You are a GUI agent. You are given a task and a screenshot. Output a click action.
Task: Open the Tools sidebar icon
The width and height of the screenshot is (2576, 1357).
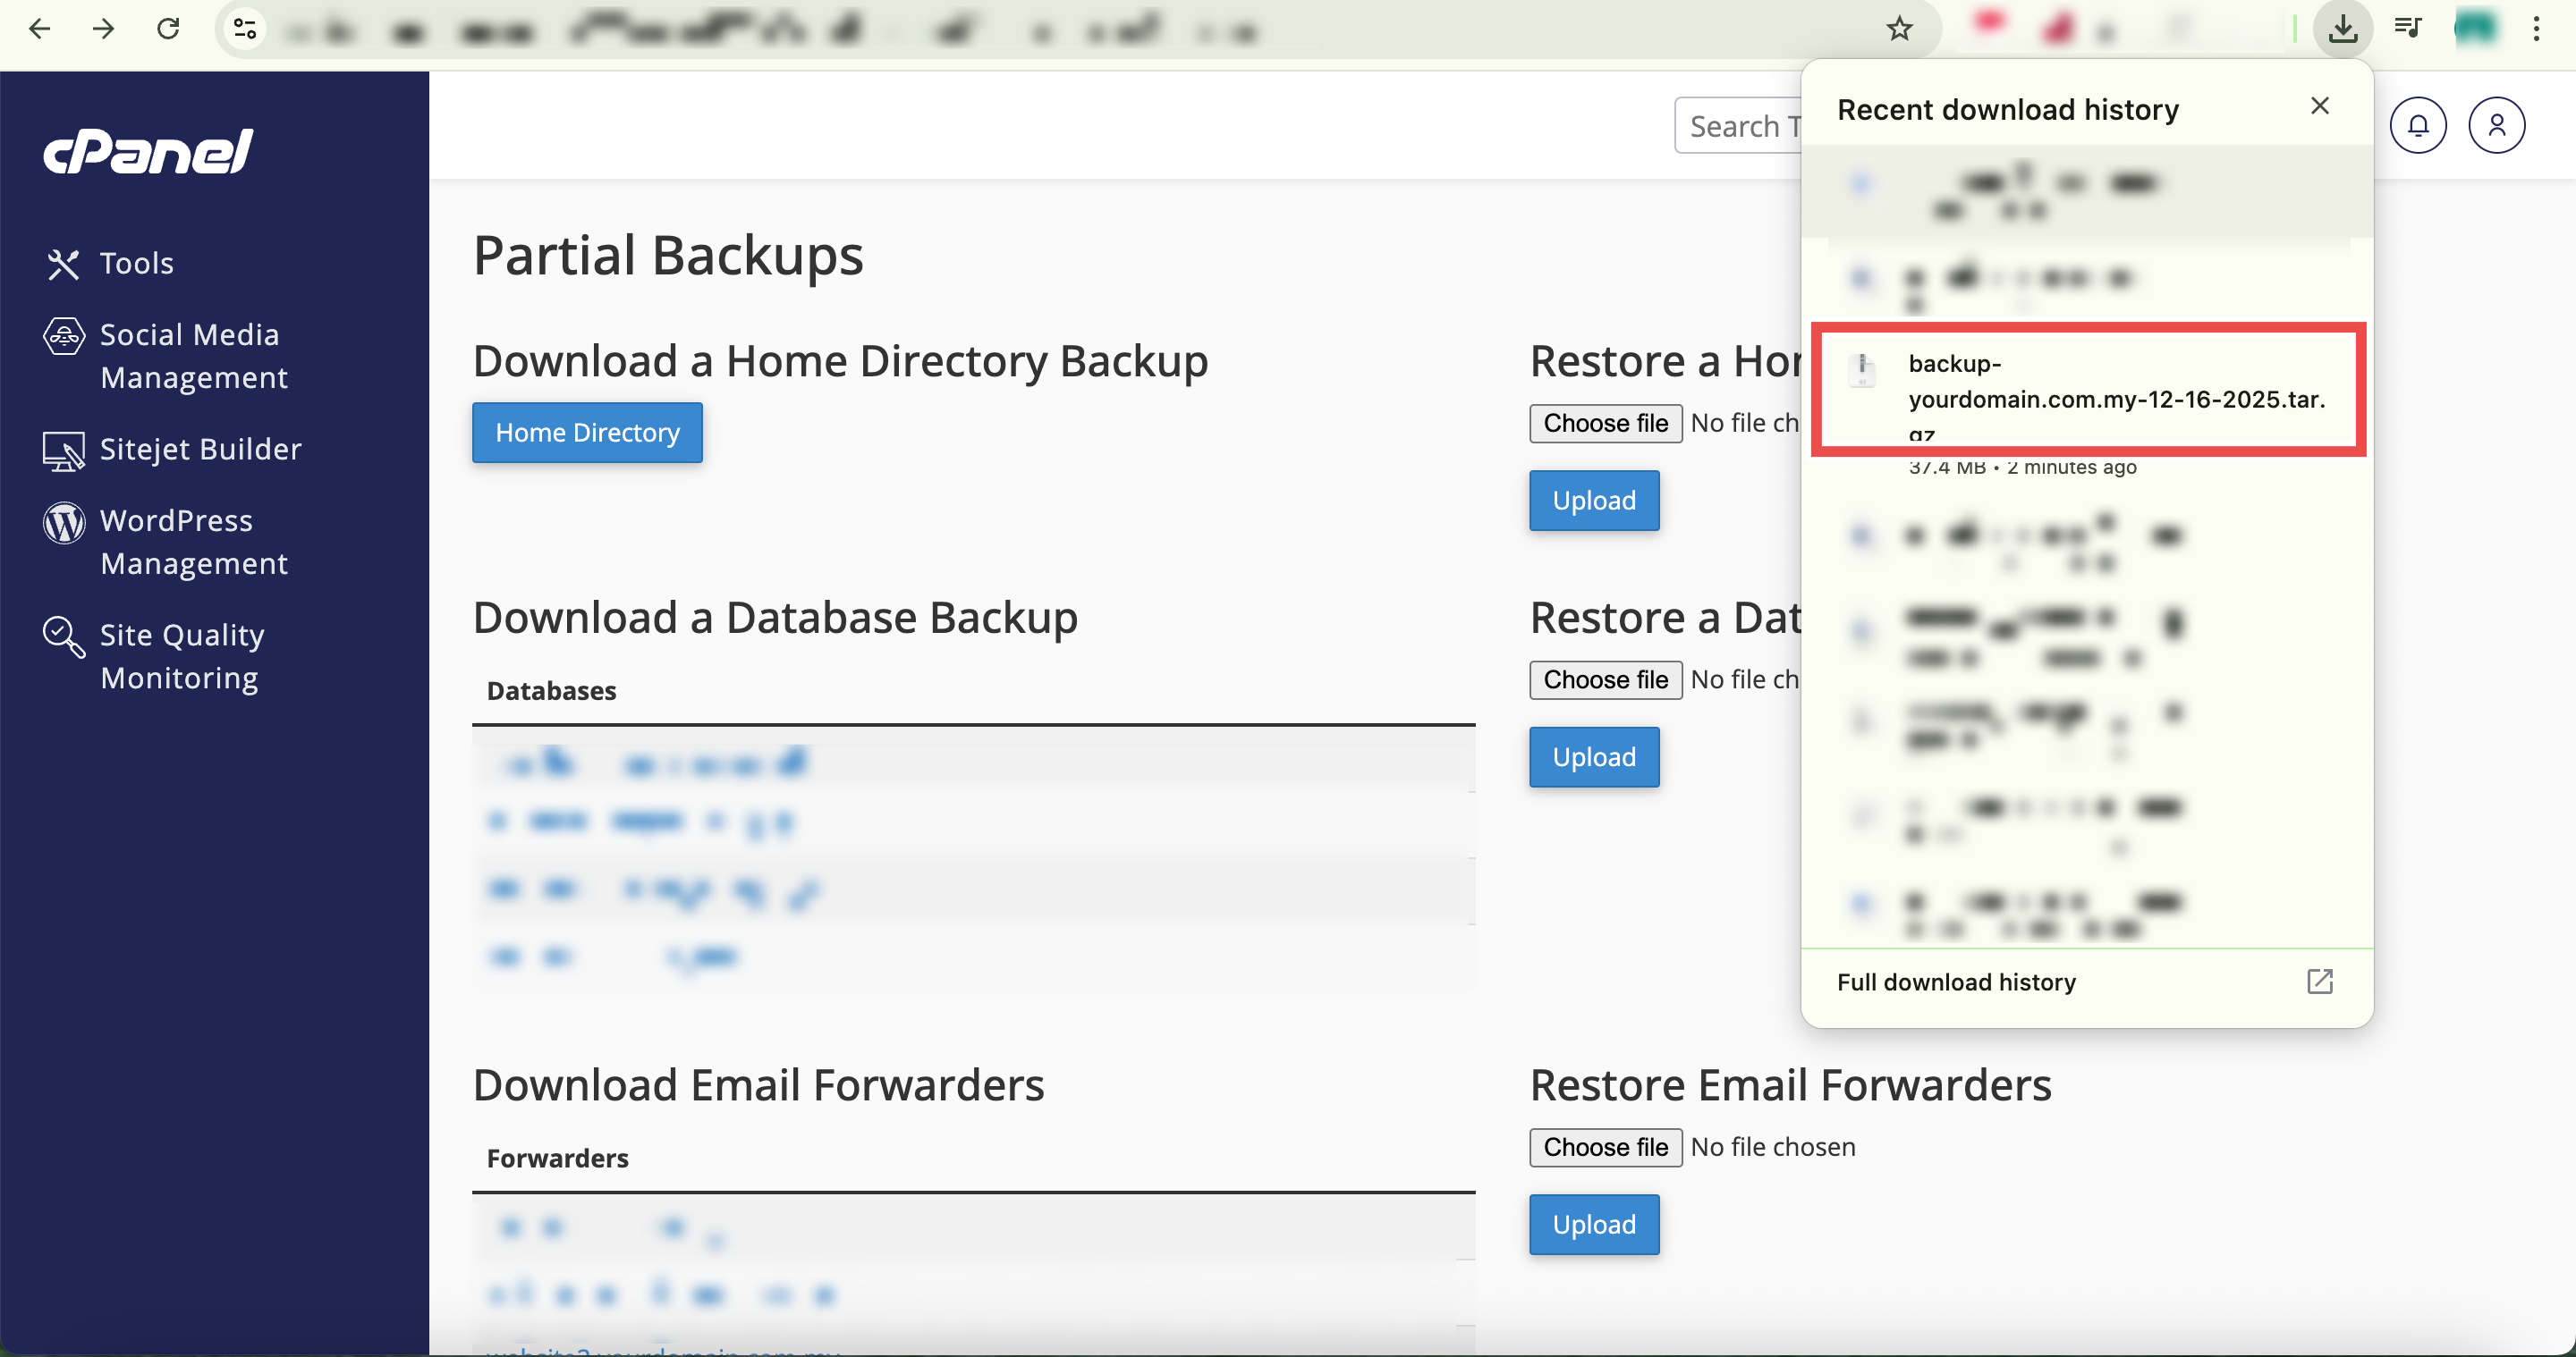pyautogui.click(x=63, y=264)
